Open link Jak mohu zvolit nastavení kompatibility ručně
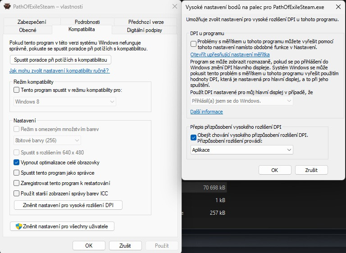This screenshot has width=346, height=253. [x=59, y=71]
